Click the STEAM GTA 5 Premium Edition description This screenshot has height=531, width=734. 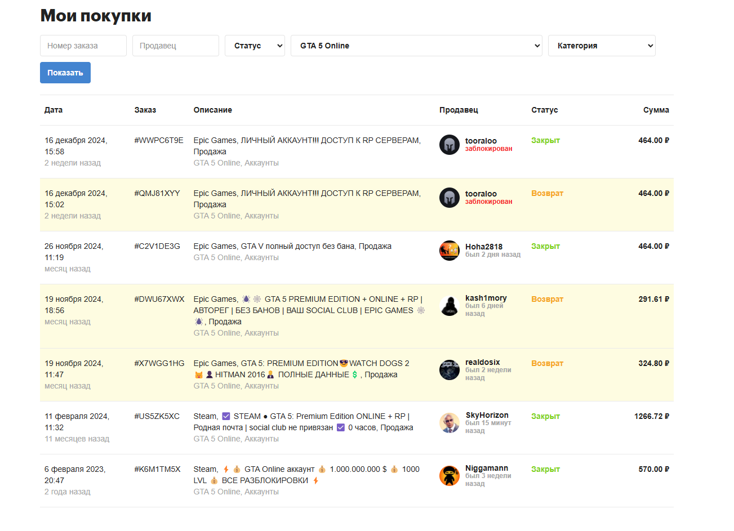click(x=303, y=422)
